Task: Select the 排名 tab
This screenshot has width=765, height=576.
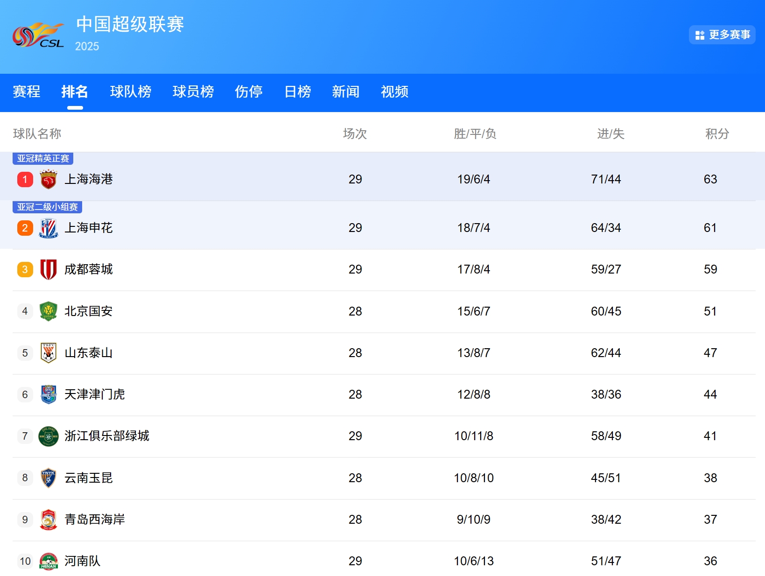Action: (75, 91)
